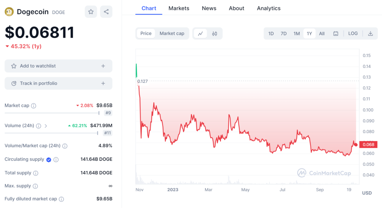
Task: Switch to line chart view icon
Action: pyautogui.click(x=200, y=34)
